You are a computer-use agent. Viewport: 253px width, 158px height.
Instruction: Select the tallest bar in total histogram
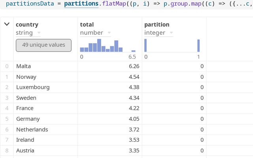click(x=99, y=45)
